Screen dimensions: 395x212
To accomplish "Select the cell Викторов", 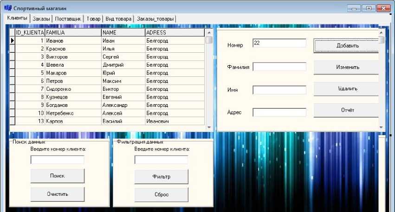I will tap(73, 57).
